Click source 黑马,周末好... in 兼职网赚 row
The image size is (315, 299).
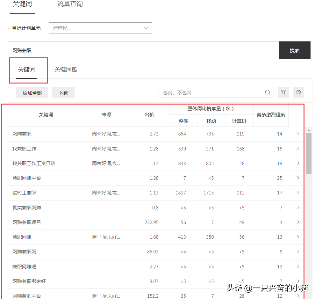click(106, 237)
